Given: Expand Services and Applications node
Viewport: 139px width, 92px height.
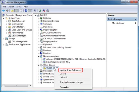Looking at the screenshot, I should 4,45.
